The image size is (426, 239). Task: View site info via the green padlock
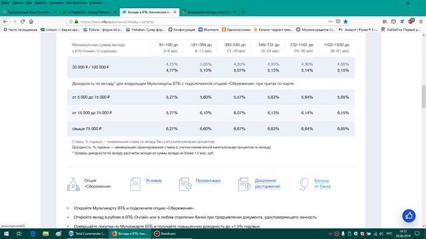[x=77, y=22]
